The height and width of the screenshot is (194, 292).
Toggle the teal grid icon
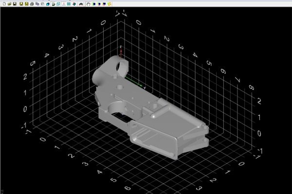coord(69,4)
